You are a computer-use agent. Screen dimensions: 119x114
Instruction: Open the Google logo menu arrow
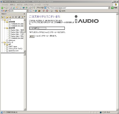coord(8,11)
